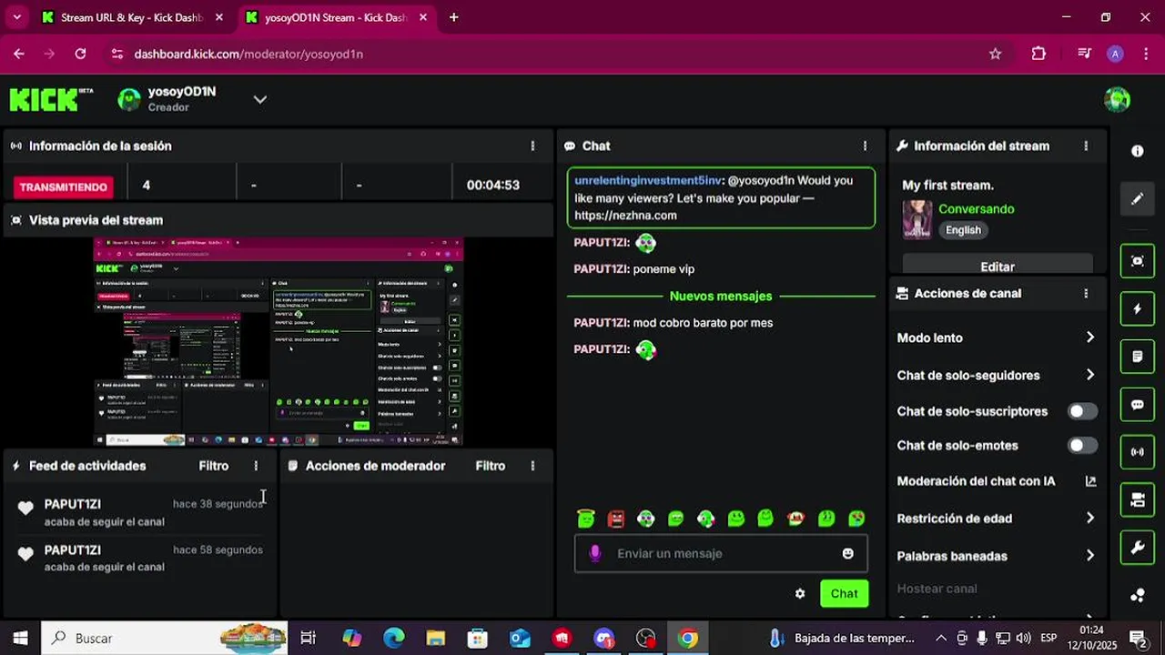Reload the page with browser refresh button
This screenshot has height=655, width=1165.
tap(80, 54)
